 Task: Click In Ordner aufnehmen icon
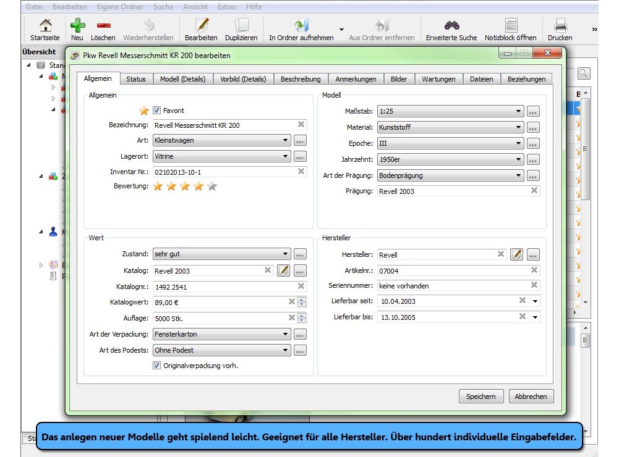(x=302, y=25)
